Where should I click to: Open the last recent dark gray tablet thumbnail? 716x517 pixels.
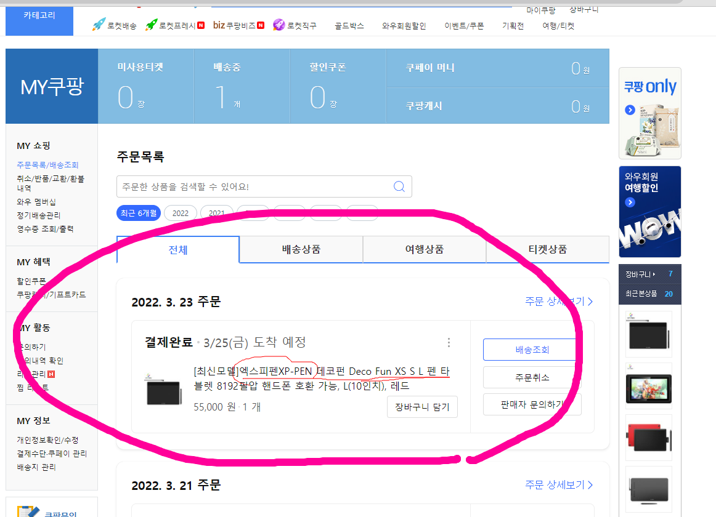point(649,490)
